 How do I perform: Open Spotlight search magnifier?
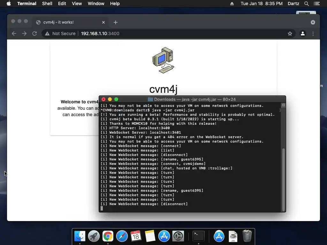tap(306, 4)
